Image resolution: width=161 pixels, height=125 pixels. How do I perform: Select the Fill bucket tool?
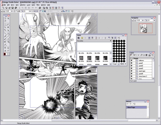[5, 42]
